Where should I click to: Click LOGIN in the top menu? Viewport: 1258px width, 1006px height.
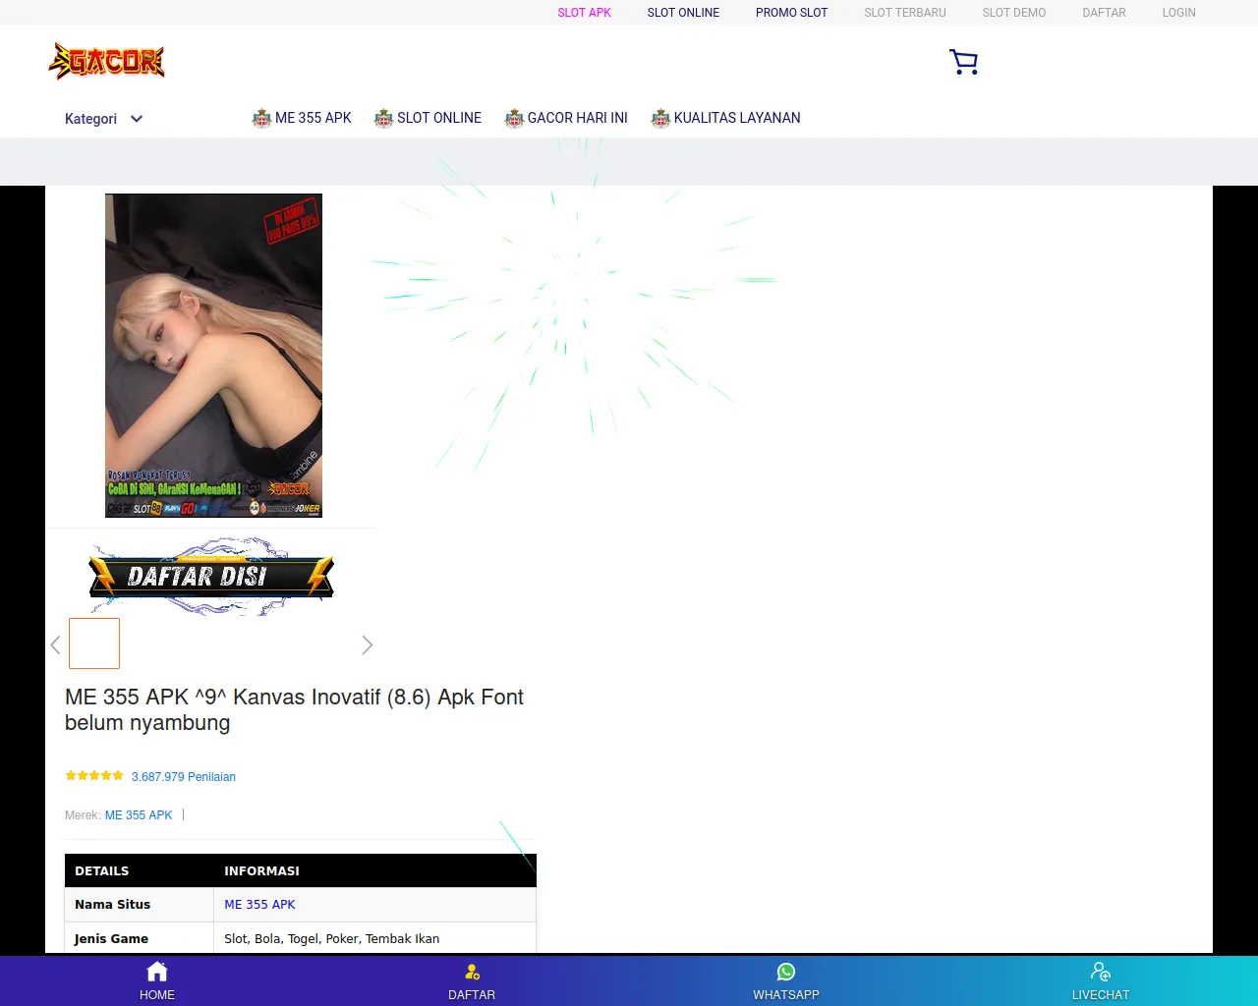1178,13
